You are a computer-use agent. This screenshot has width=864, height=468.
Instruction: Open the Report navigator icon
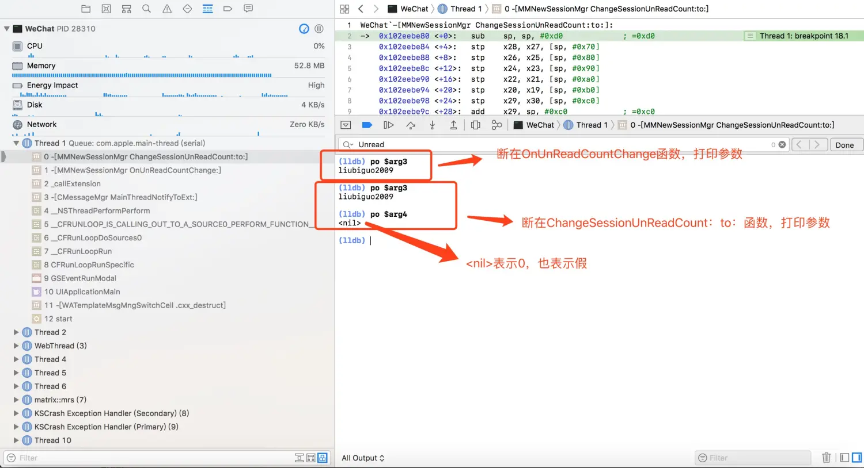pyautogui.click(x=248, y=9)
